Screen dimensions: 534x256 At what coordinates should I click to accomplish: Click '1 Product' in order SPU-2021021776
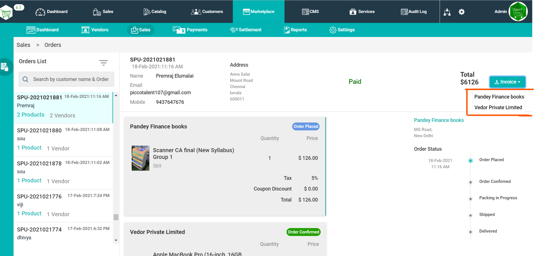(x=29, y=213)
